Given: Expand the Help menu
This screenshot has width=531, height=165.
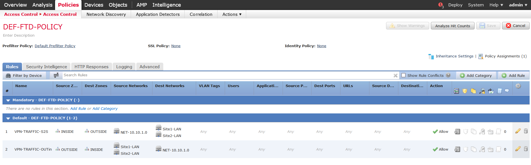Looking at the screenshot, I should (496, 5).
